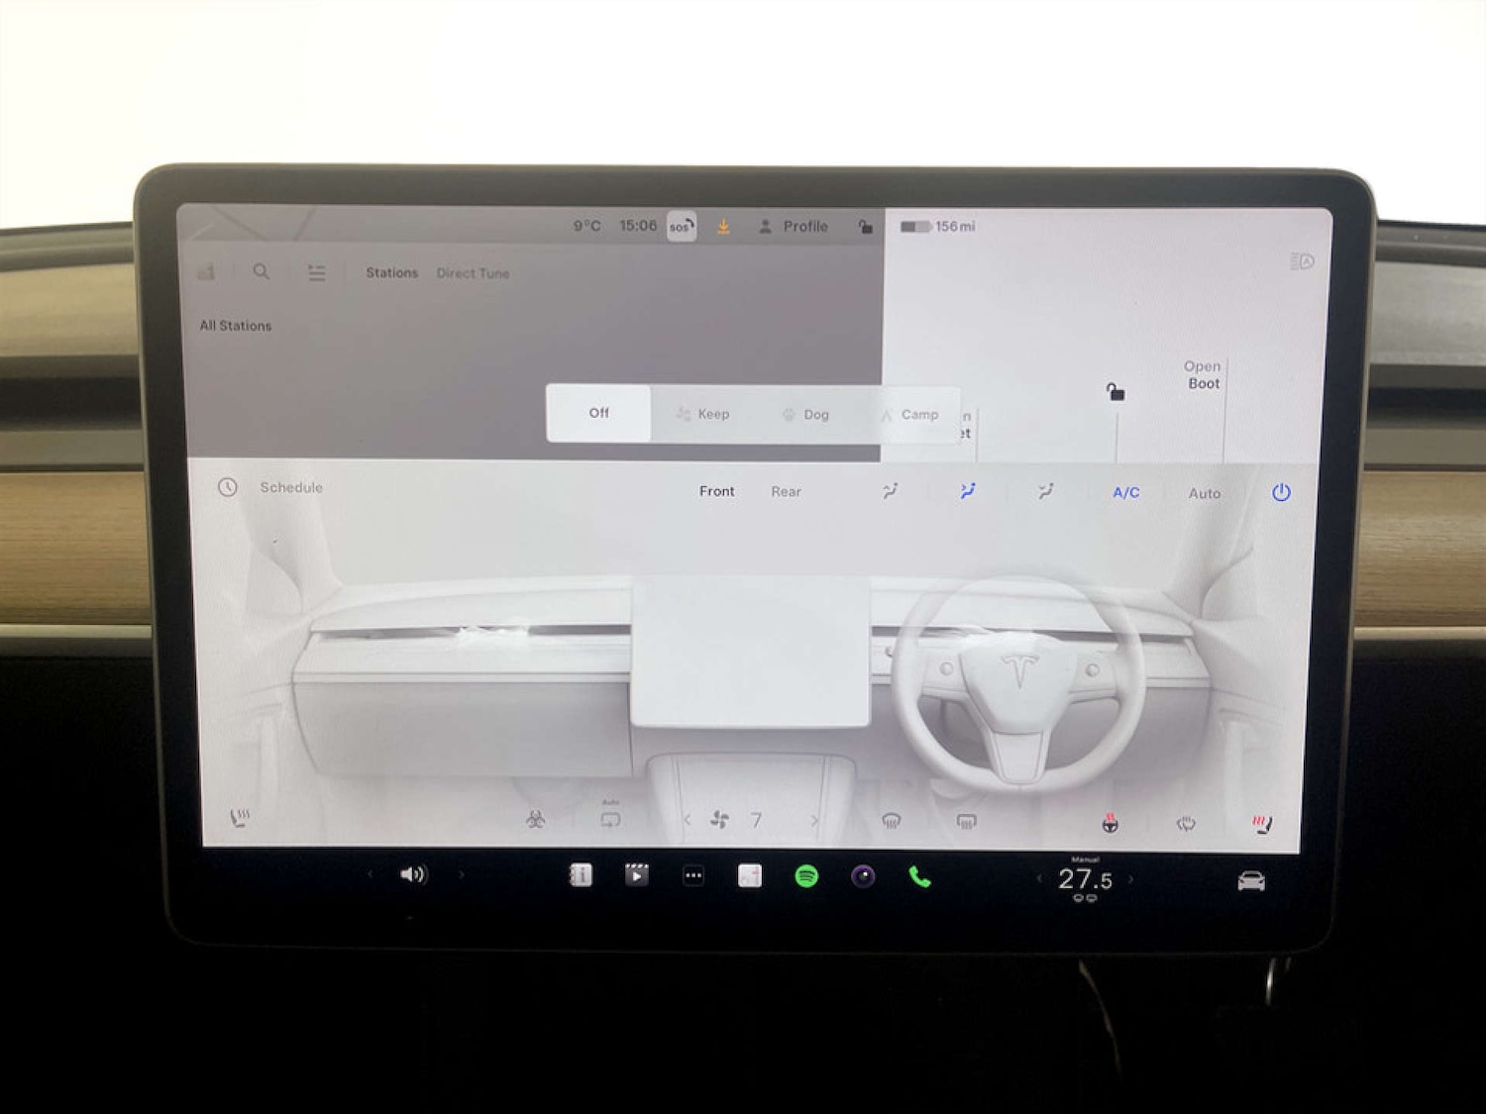
Task: Enable Auto climate mode
Action: pyautogui.click(x=1204, y=492)
